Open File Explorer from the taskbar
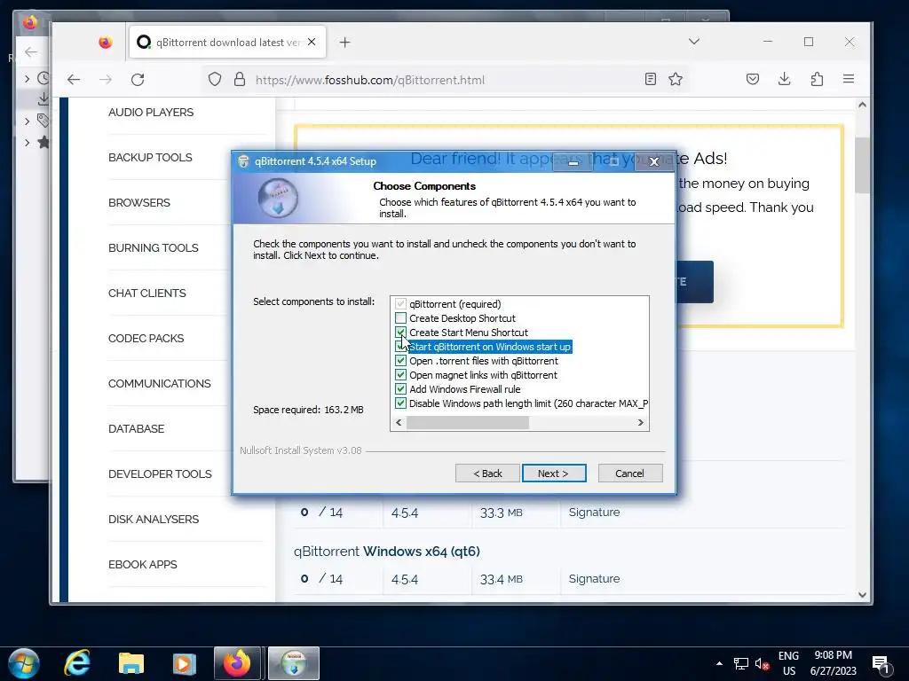This screenshot has height=681, width=909. pos(131,663)
